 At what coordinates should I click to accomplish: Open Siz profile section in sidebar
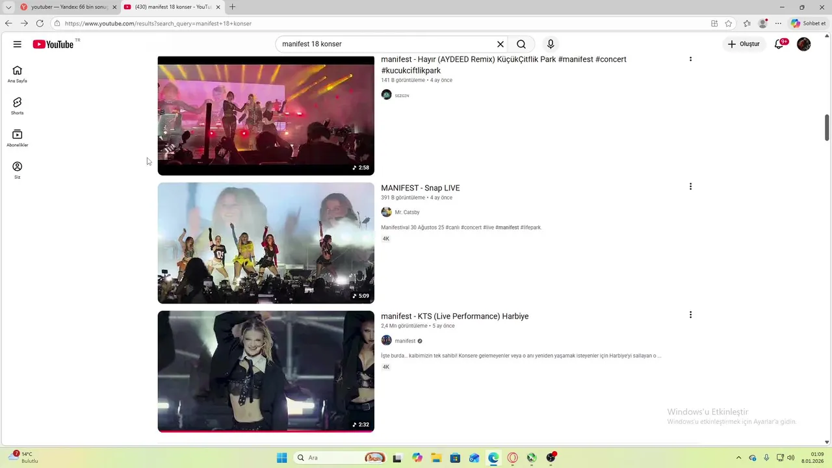click(18, 170)
